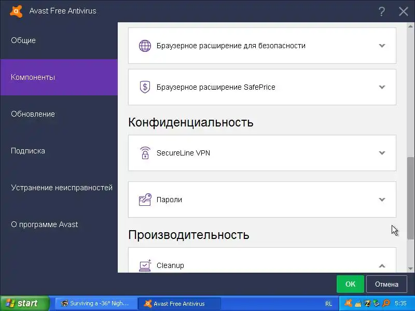The width and height of the screenshot is (415, 311).
Task: Confirm settings with the OK button
Action: 350,284
